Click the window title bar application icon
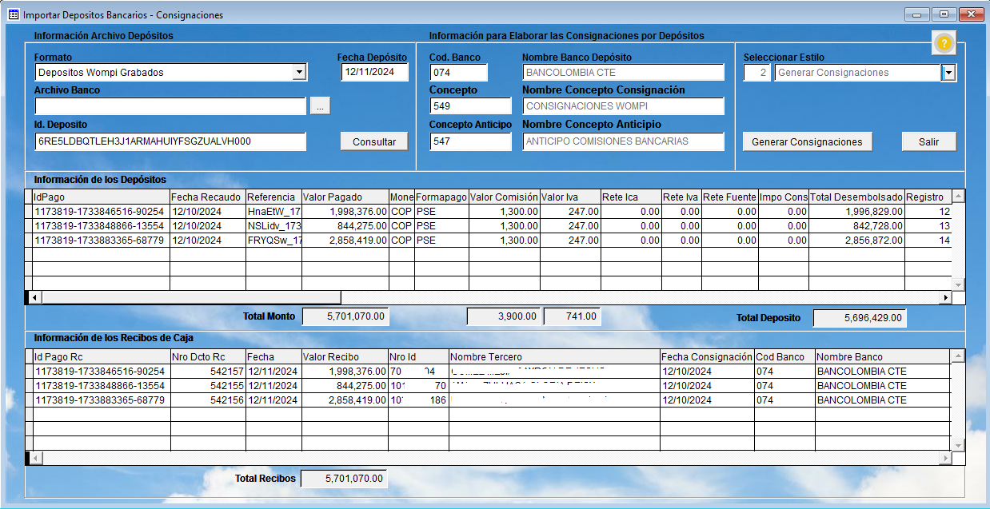The width and height of the screenshot is (990, 509). point(13,14)
